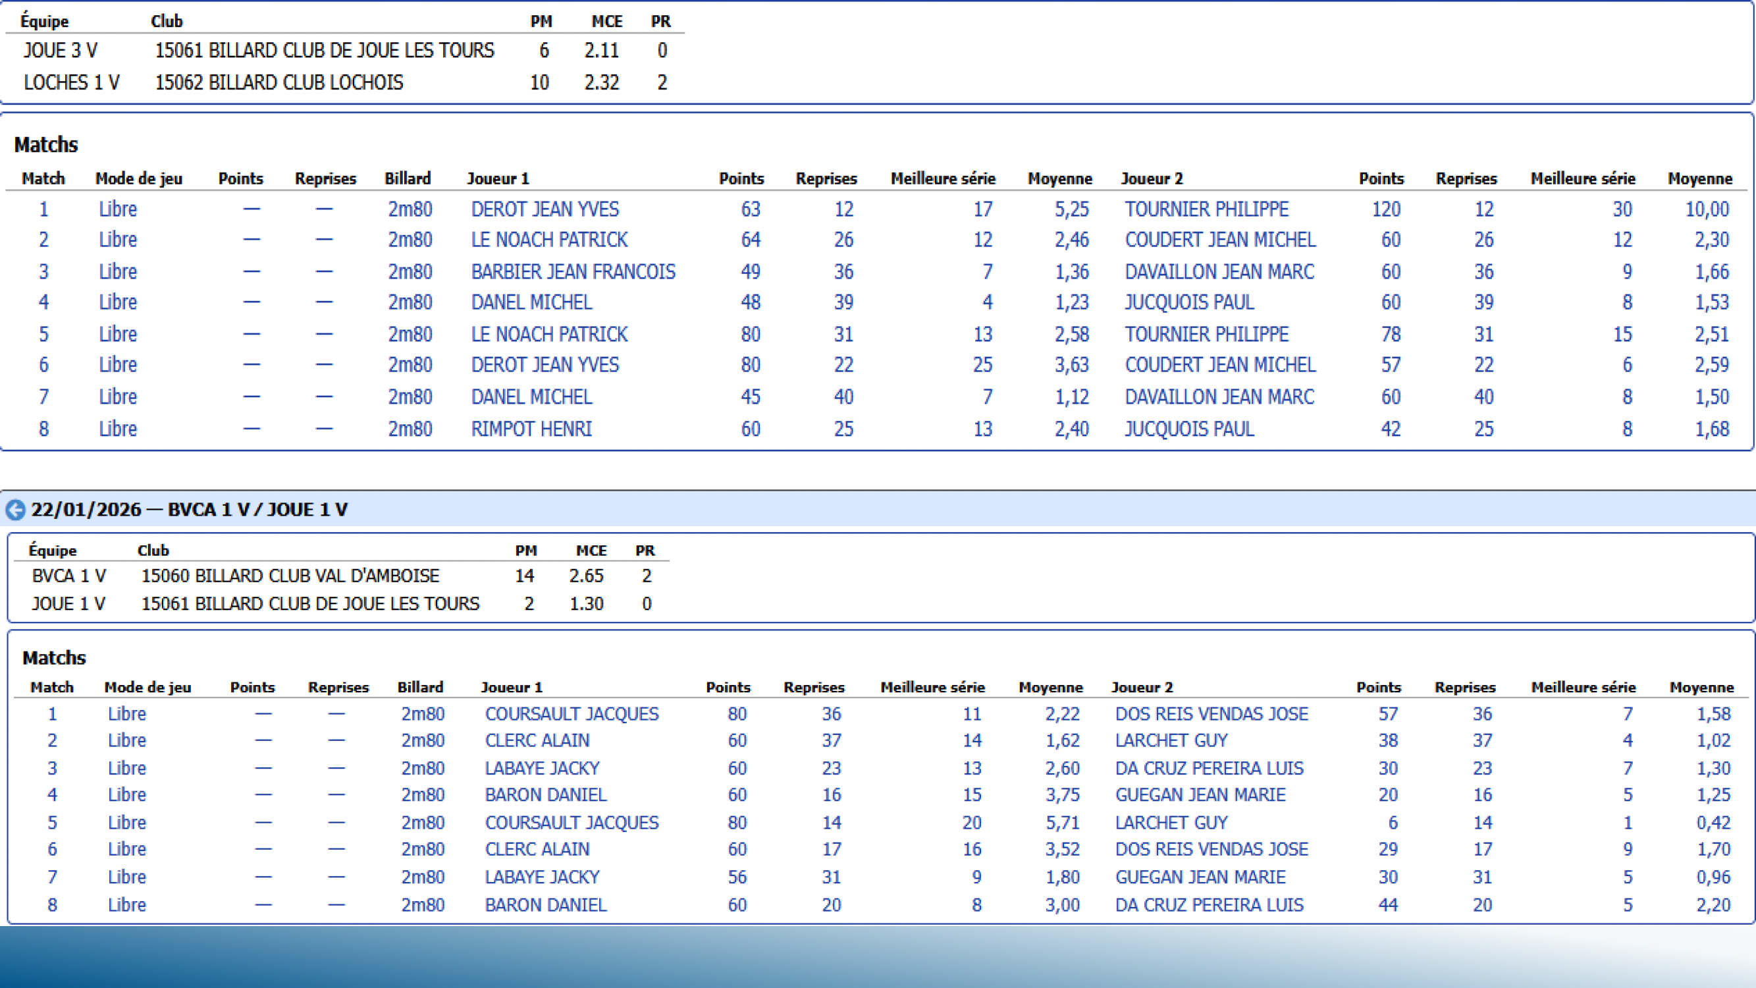
Task: Click the JOUE 3 V team name
Action: 61,51
